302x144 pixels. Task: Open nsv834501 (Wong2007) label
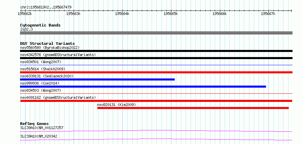41,62
